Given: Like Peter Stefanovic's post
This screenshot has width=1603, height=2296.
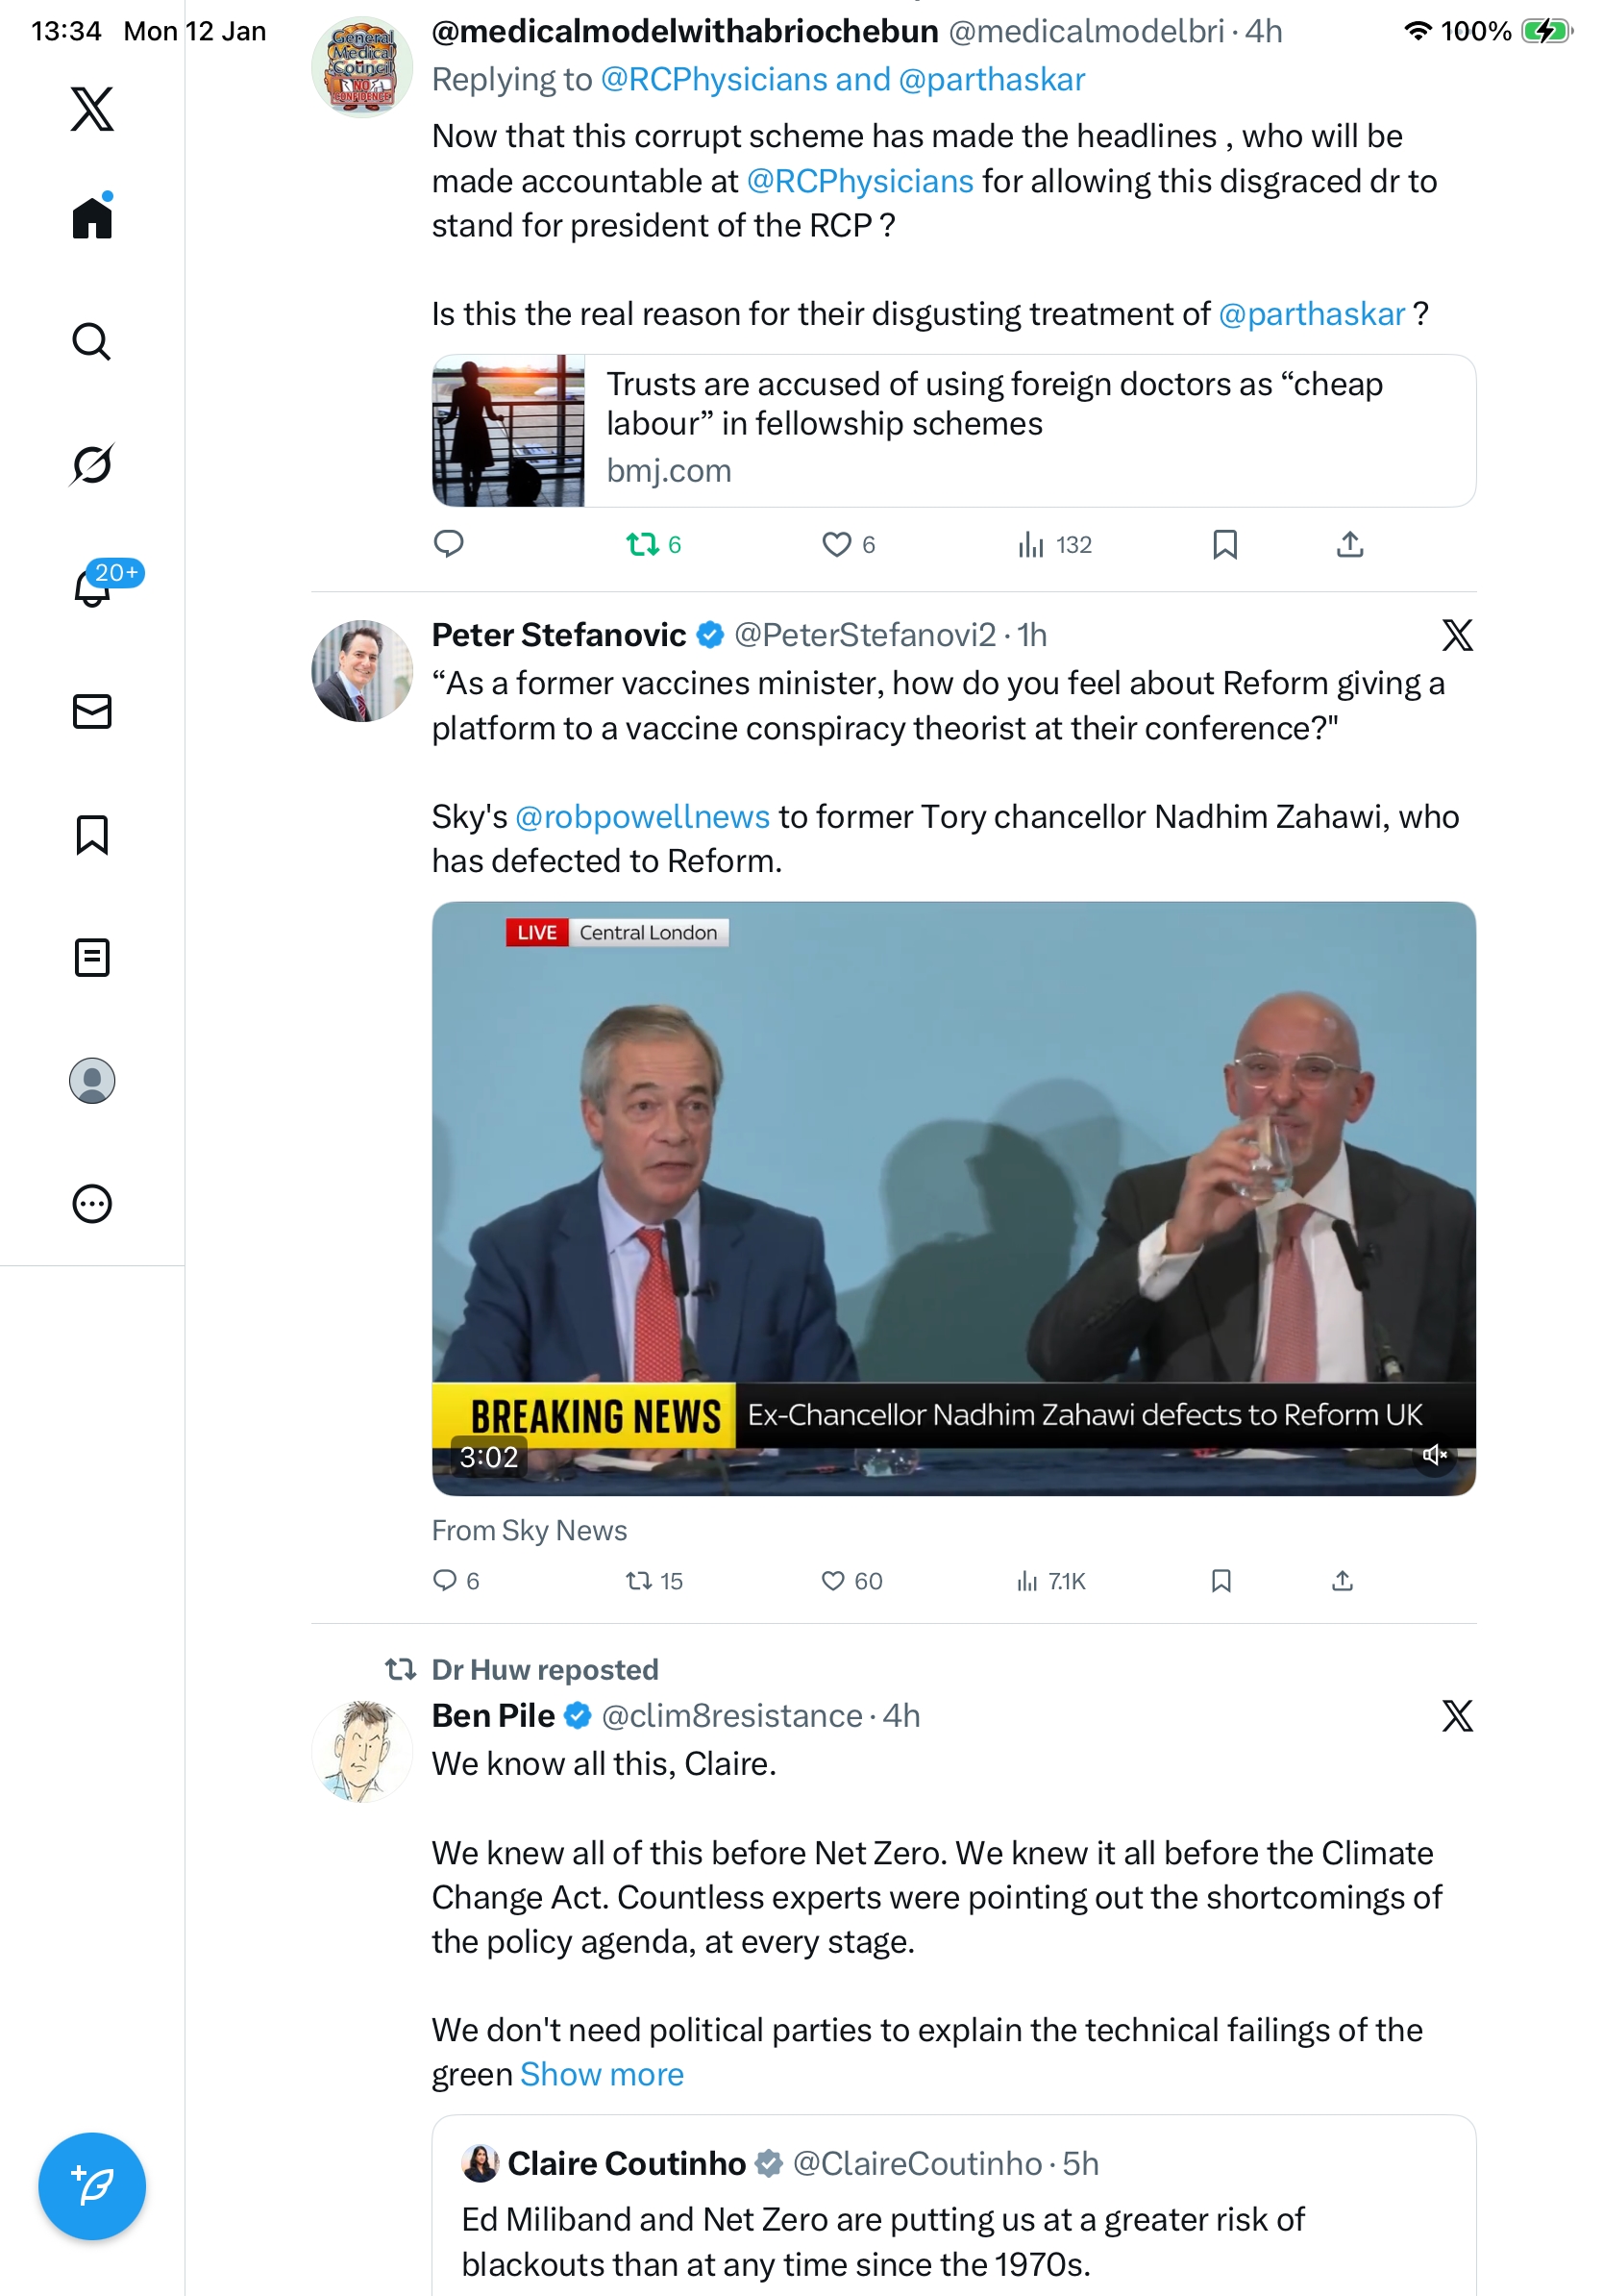Looking at the screenshot, I should click(832, 1580).
